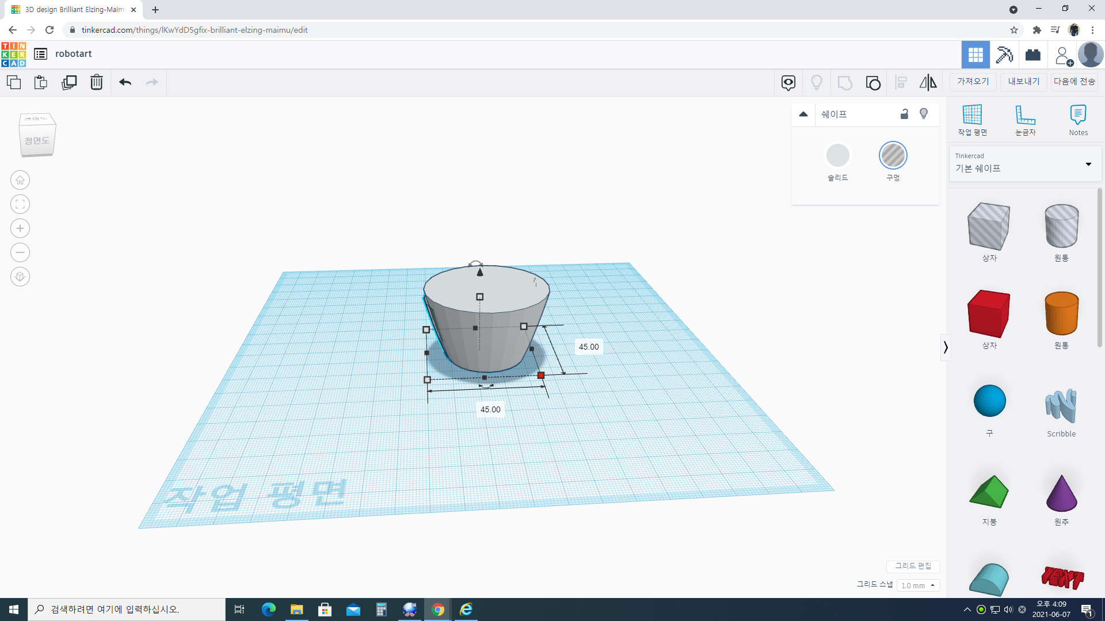The height and width of the screenshot is (621, 1105).
Task: Open the grid snap 1.0 mm dropdown
Action: pos(918,585)
